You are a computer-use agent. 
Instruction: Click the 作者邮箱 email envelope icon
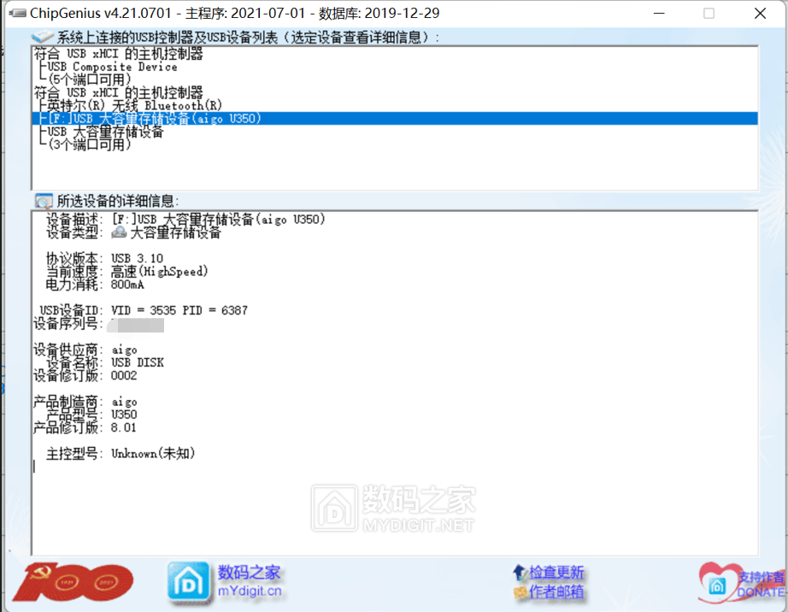(521, 590)
